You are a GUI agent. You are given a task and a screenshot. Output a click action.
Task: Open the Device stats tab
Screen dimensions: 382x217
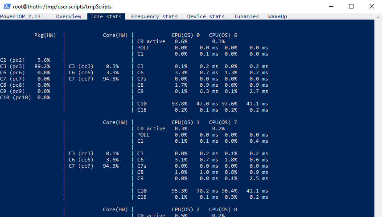pos(205,16)
